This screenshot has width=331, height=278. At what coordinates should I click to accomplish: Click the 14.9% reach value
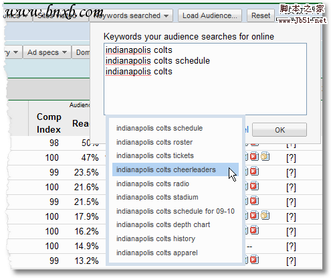86,246
